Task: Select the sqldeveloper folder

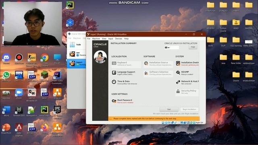Action: pos(249,59)
